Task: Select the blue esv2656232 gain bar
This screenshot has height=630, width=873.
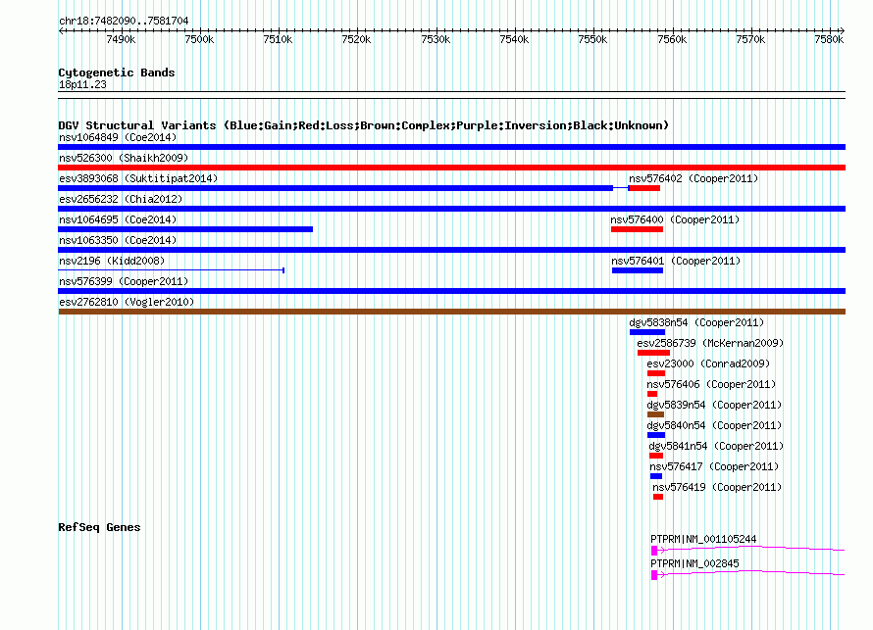Action: [x=451, y=209]
